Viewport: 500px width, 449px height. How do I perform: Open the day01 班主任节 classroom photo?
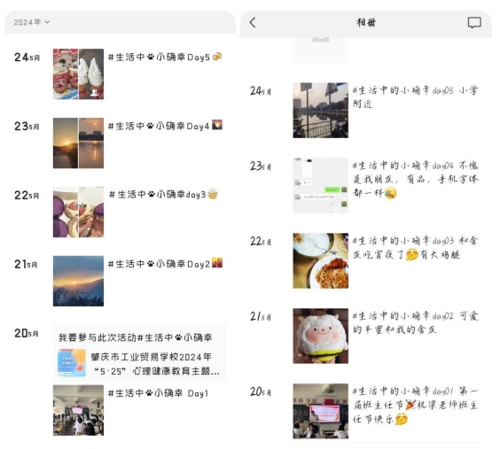click(320, 411)
